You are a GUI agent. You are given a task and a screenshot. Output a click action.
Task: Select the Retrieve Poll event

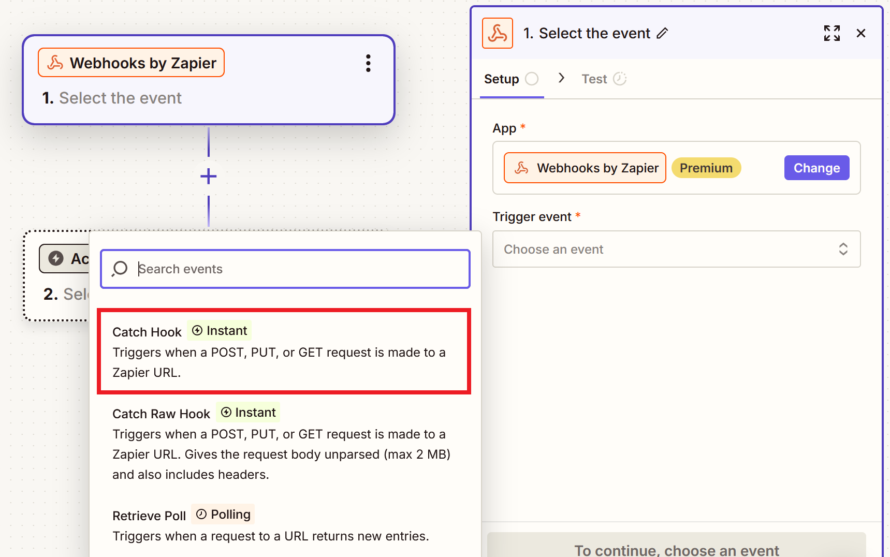click(284, 525)
